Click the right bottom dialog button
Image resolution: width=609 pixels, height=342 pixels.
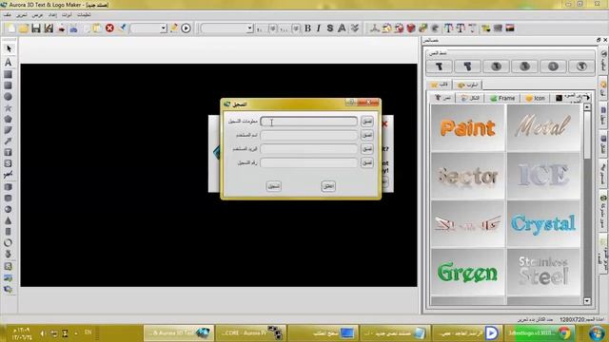pos(328,186)
